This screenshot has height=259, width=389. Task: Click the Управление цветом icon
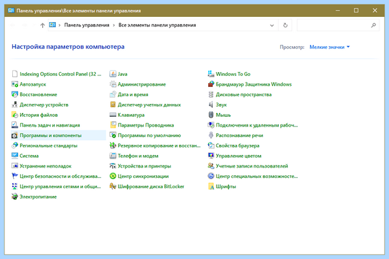click(x=211, y=156)
